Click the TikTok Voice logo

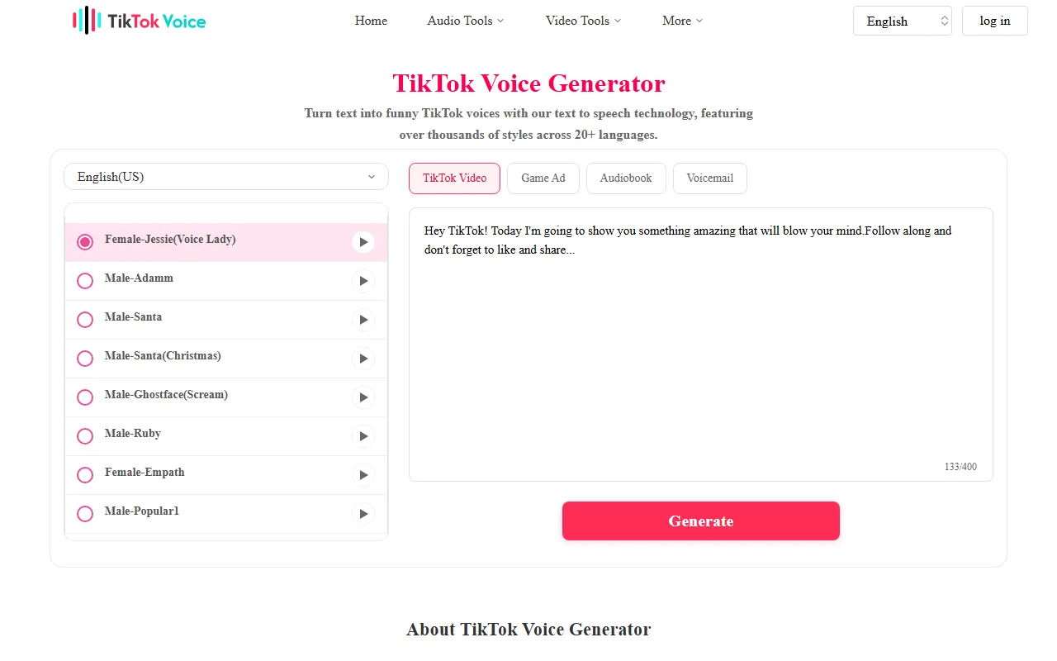[x=139, y=21]
